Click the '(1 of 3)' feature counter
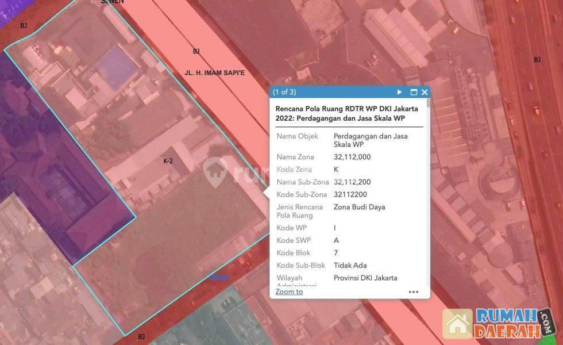This screenshot has width=563, height=345. pos(284,92)
